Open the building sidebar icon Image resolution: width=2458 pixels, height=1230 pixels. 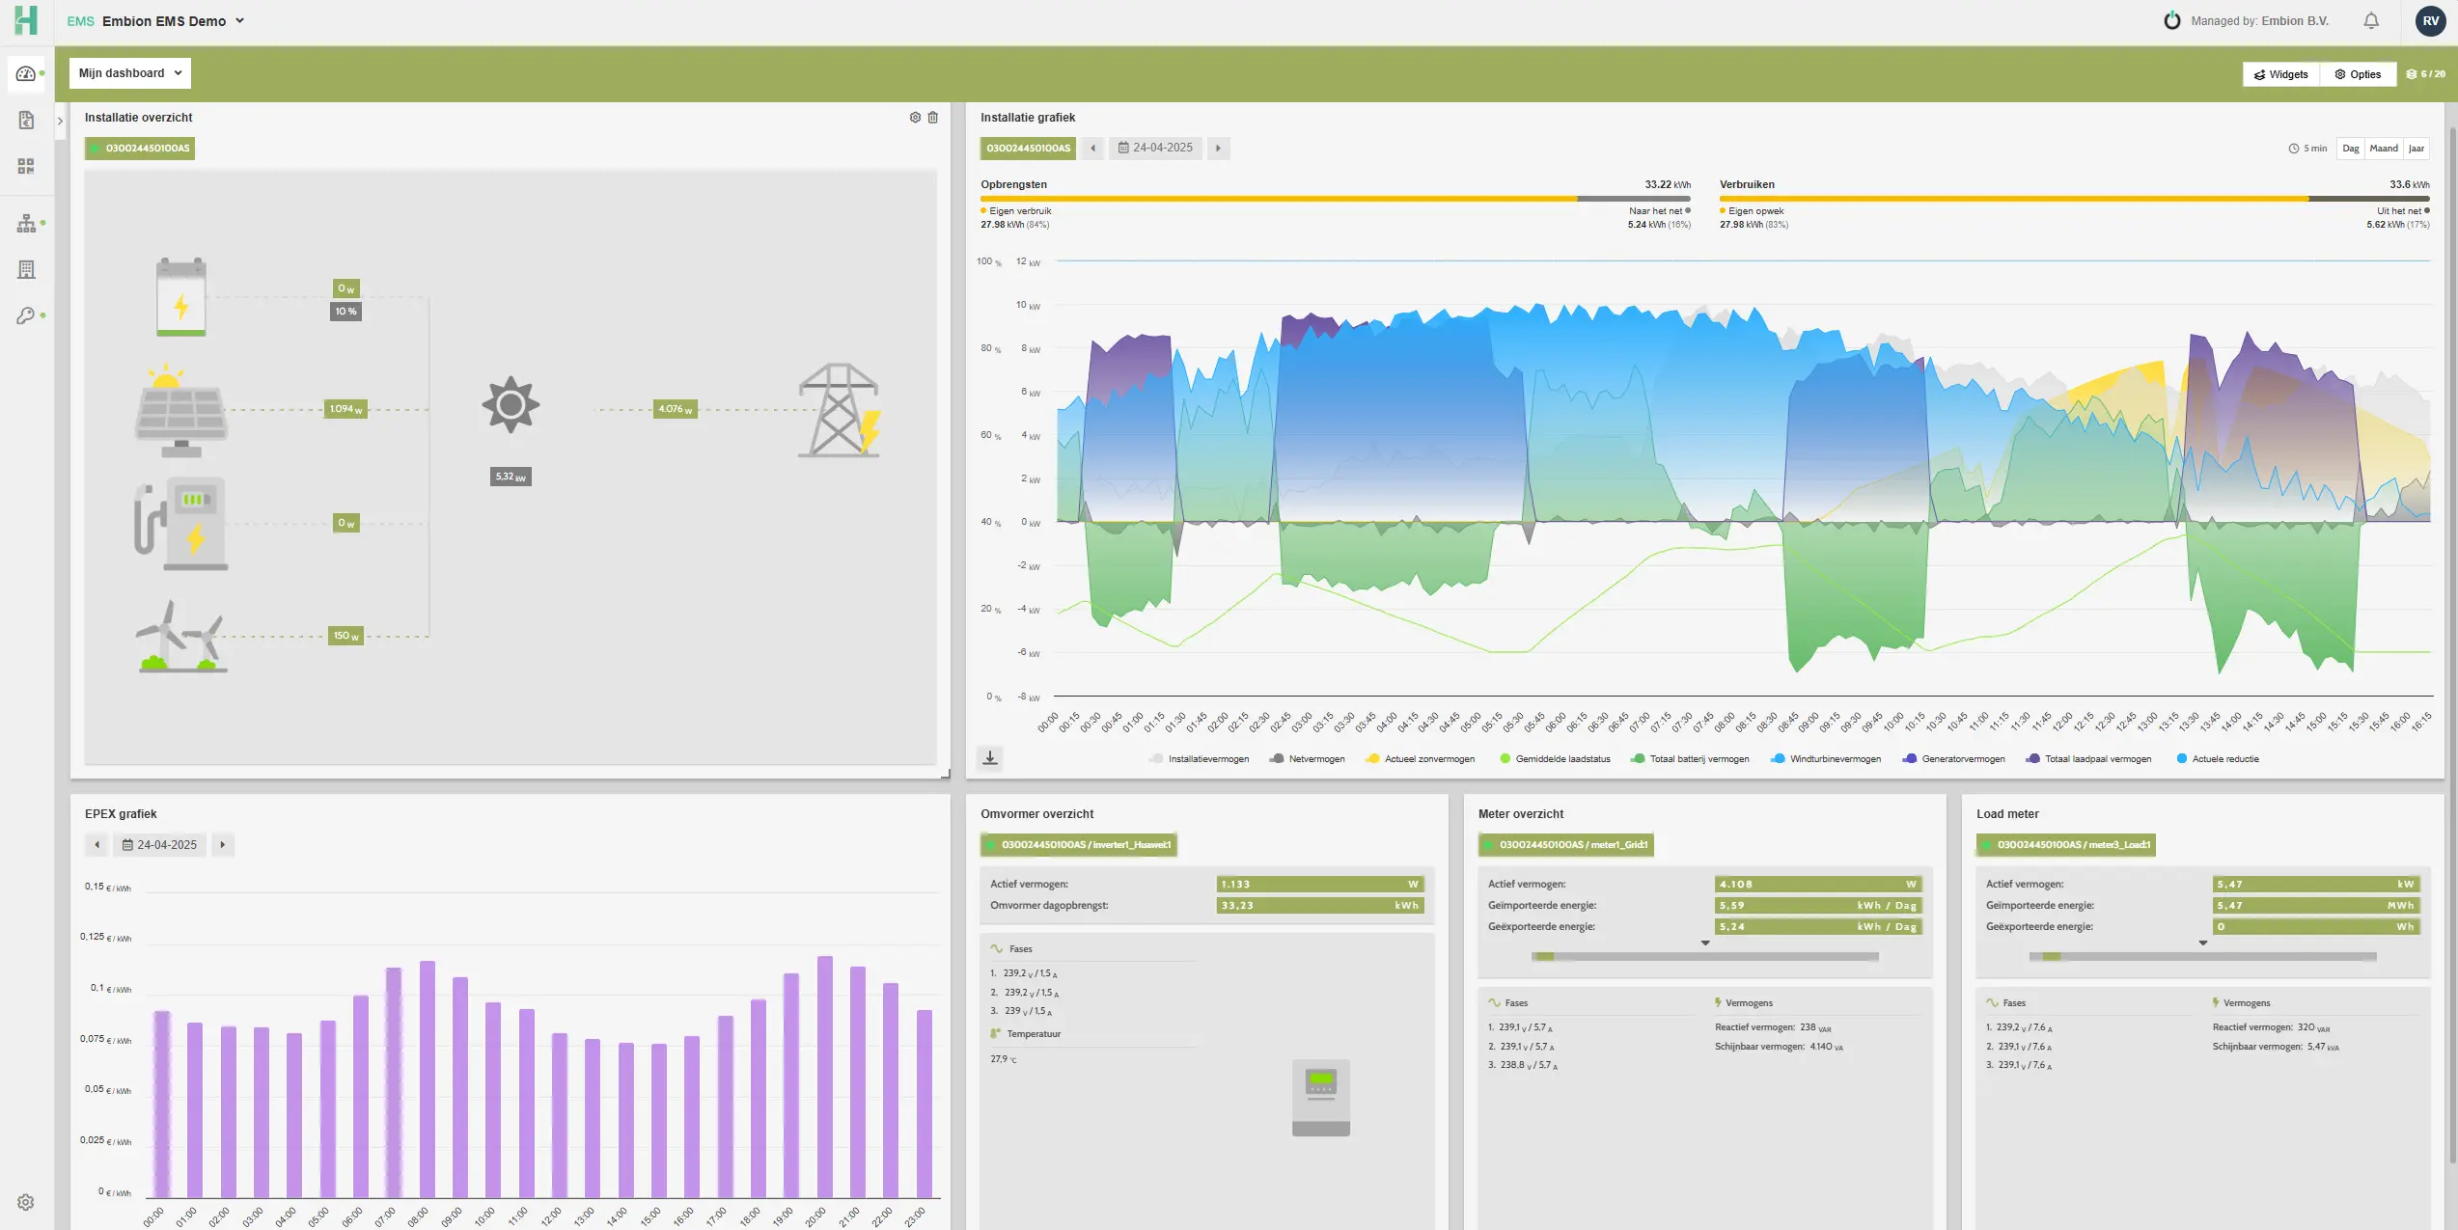tap(26, 270)
